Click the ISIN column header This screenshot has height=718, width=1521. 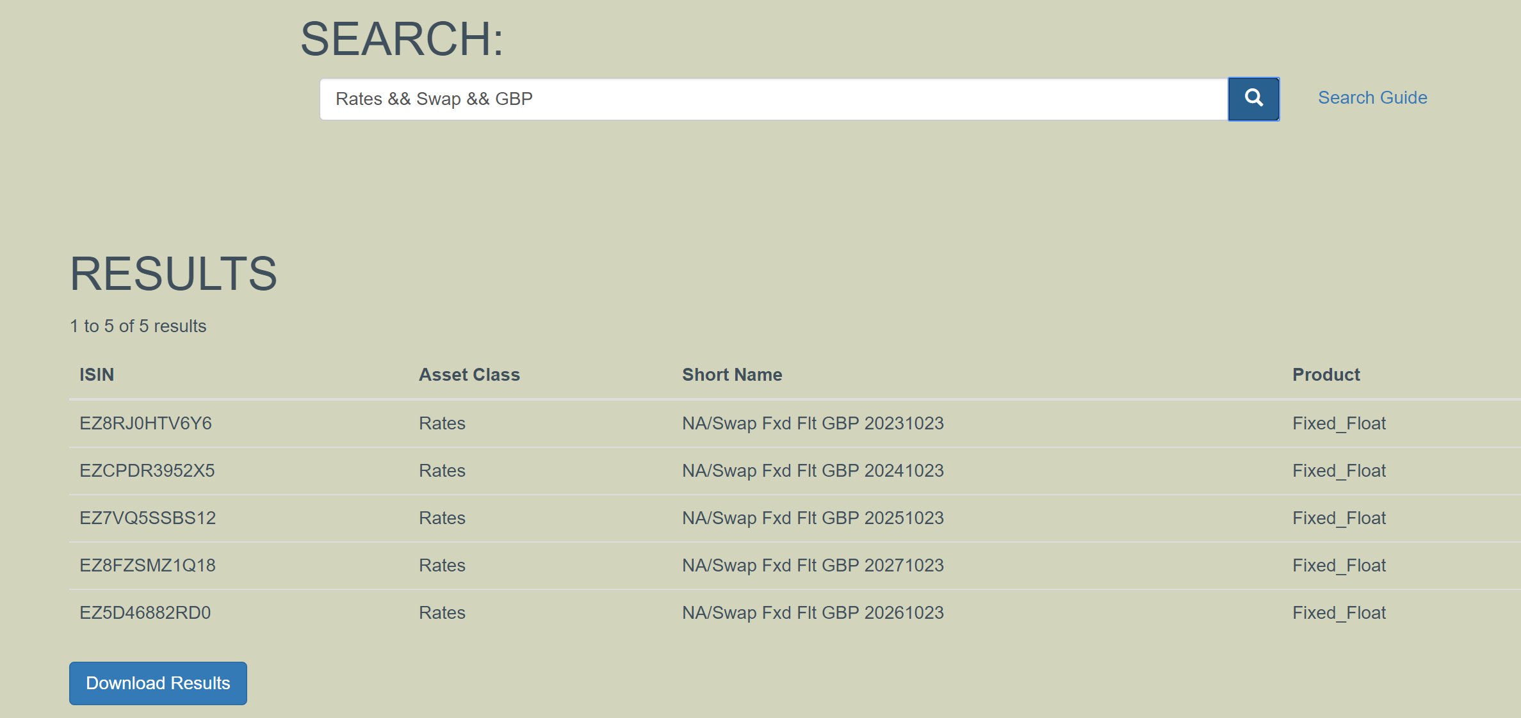(97, 374)
